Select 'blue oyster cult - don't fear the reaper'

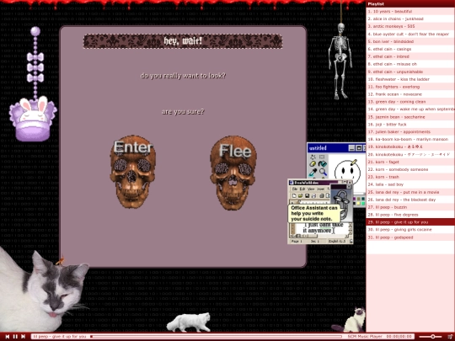410,34
